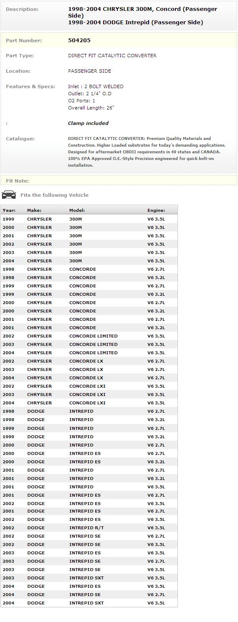The width and height of the screenshot is (238, 622).
Task: Click the Part Type: label
Action: (20, 56)
